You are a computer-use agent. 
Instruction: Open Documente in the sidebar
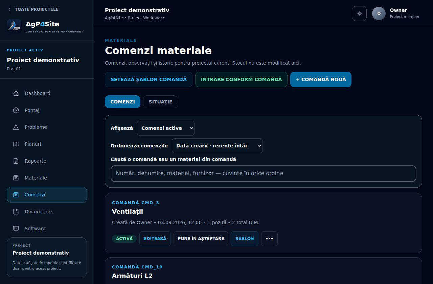pyautogui.click(x=47, y=212)
